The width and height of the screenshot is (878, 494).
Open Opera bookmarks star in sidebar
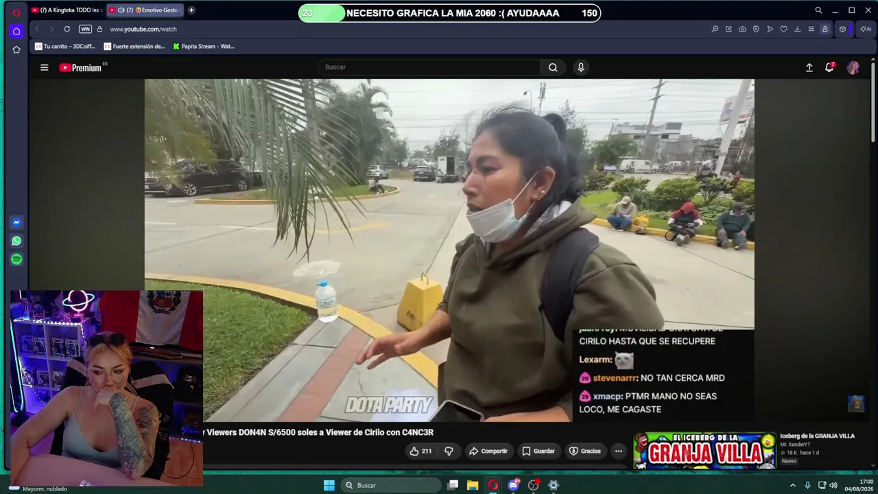point(16,49)
